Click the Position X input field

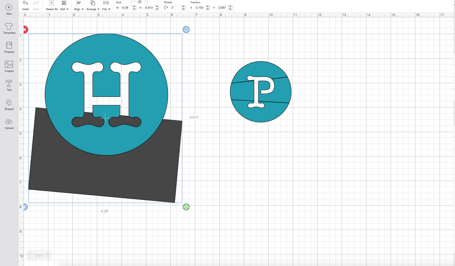point(200,8)
